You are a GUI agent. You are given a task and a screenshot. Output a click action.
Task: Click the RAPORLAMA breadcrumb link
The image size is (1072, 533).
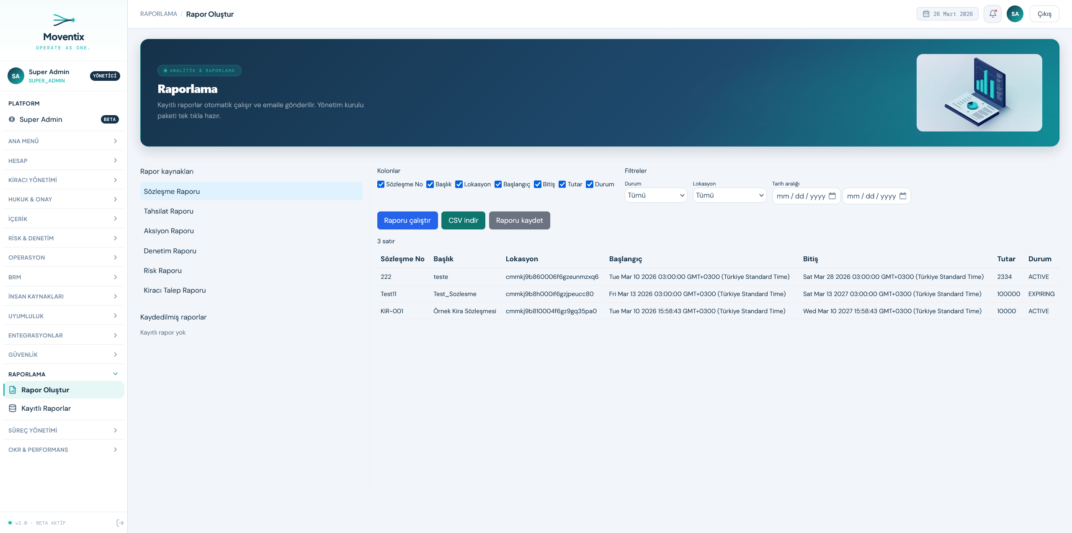(x=159, y=14)
